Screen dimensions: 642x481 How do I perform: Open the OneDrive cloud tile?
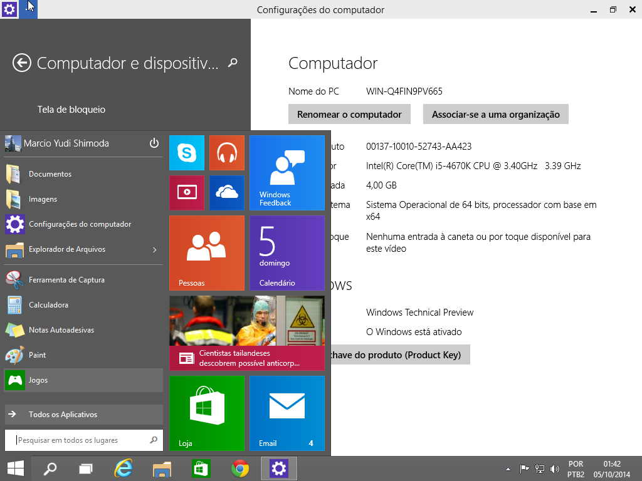click(x=227, y=193)
